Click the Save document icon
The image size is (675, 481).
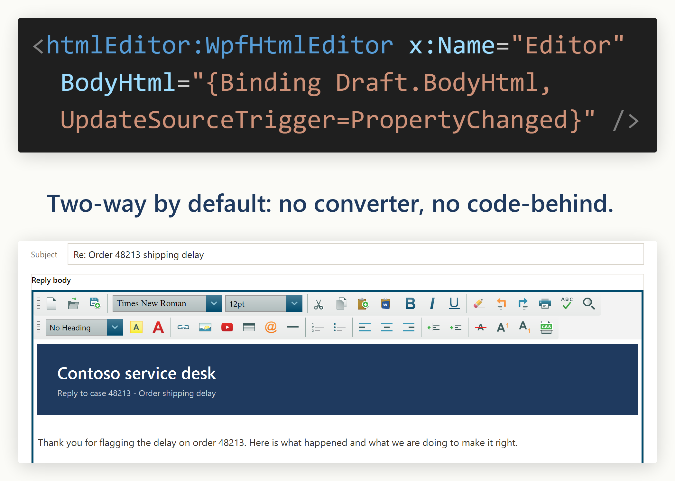point(95,303)
